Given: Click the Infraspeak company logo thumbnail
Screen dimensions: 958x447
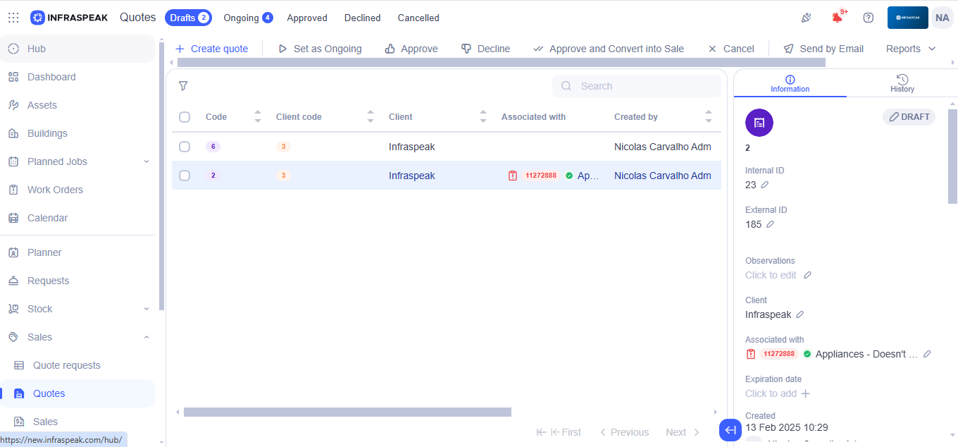Looking at the screenshot, I should pyautogui.click(x=908, y=18).
